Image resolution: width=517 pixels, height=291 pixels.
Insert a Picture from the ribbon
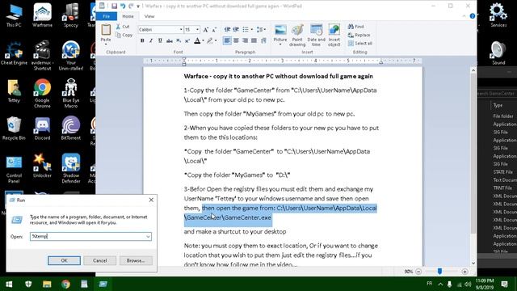[x=280, y=31]
